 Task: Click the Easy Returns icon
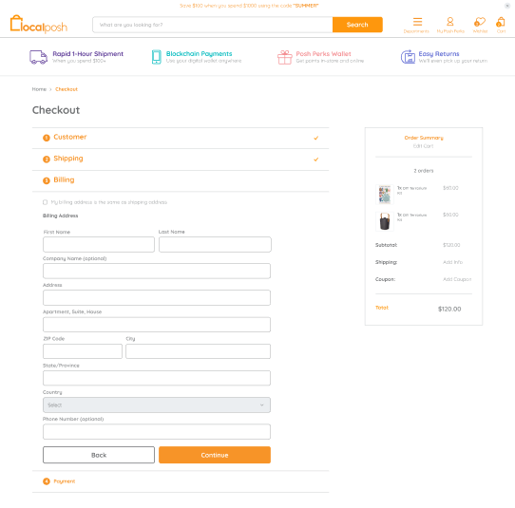[408, 57]
